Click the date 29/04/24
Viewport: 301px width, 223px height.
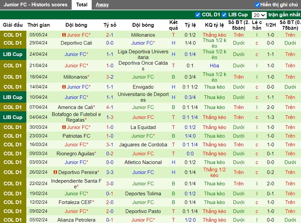pyautogui.click(x=38, y=43)
